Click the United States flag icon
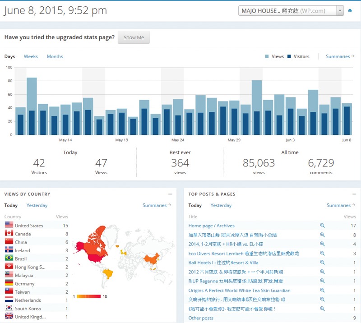The image size is (361, 323). tap(9, 225)
